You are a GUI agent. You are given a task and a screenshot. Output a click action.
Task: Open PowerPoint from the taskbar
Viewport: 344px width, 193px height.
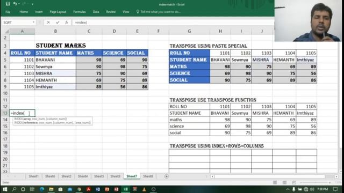coord(107,189)
